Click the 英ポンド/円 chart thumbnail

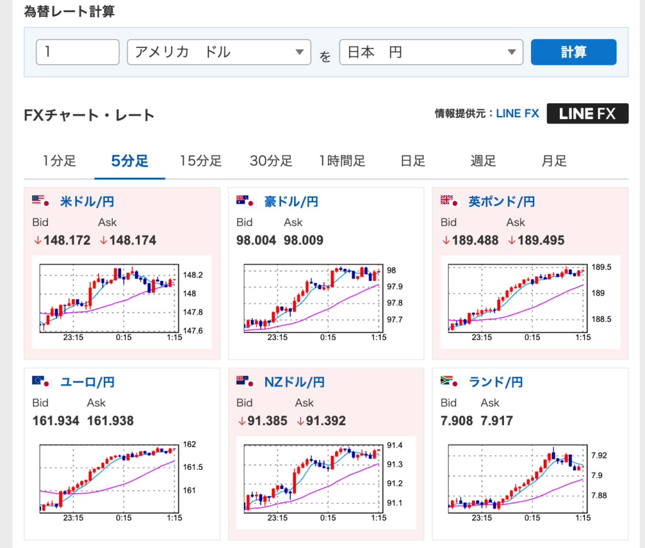pos(530,302)
